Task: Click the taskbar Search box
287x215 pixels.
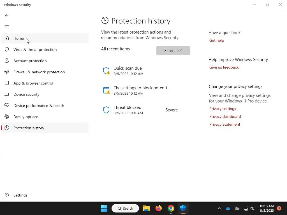Action: click(x=125, y=208)
